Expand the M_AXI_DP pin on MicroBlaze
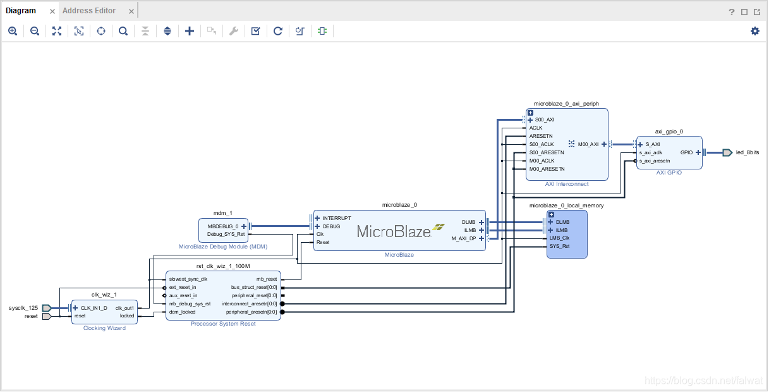Image resolution: width=769 pixels, height=392 pixels. pos(481,238)
